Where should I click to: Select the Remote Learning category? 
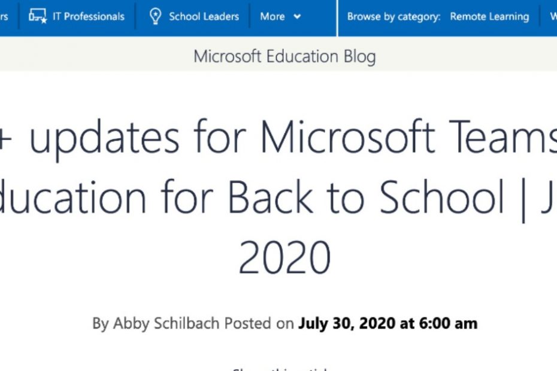(489, 16)
